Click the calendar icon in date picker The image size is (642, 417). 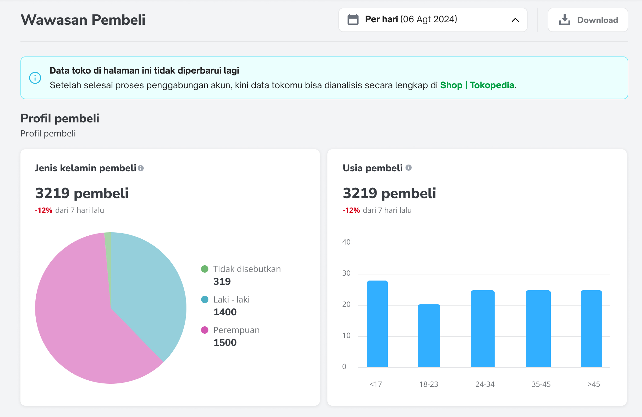click(353, 20)
